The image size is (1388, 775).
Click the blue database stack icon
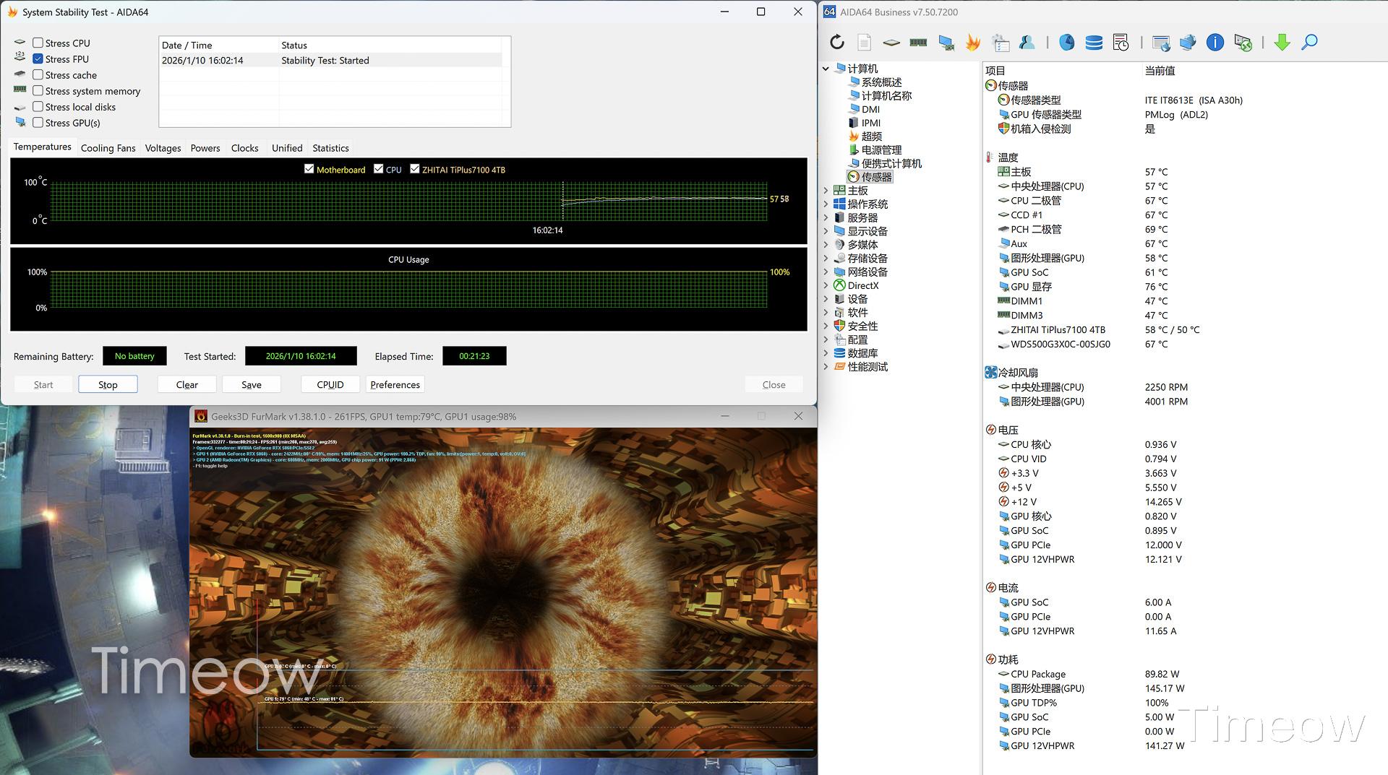point(1094,43)
